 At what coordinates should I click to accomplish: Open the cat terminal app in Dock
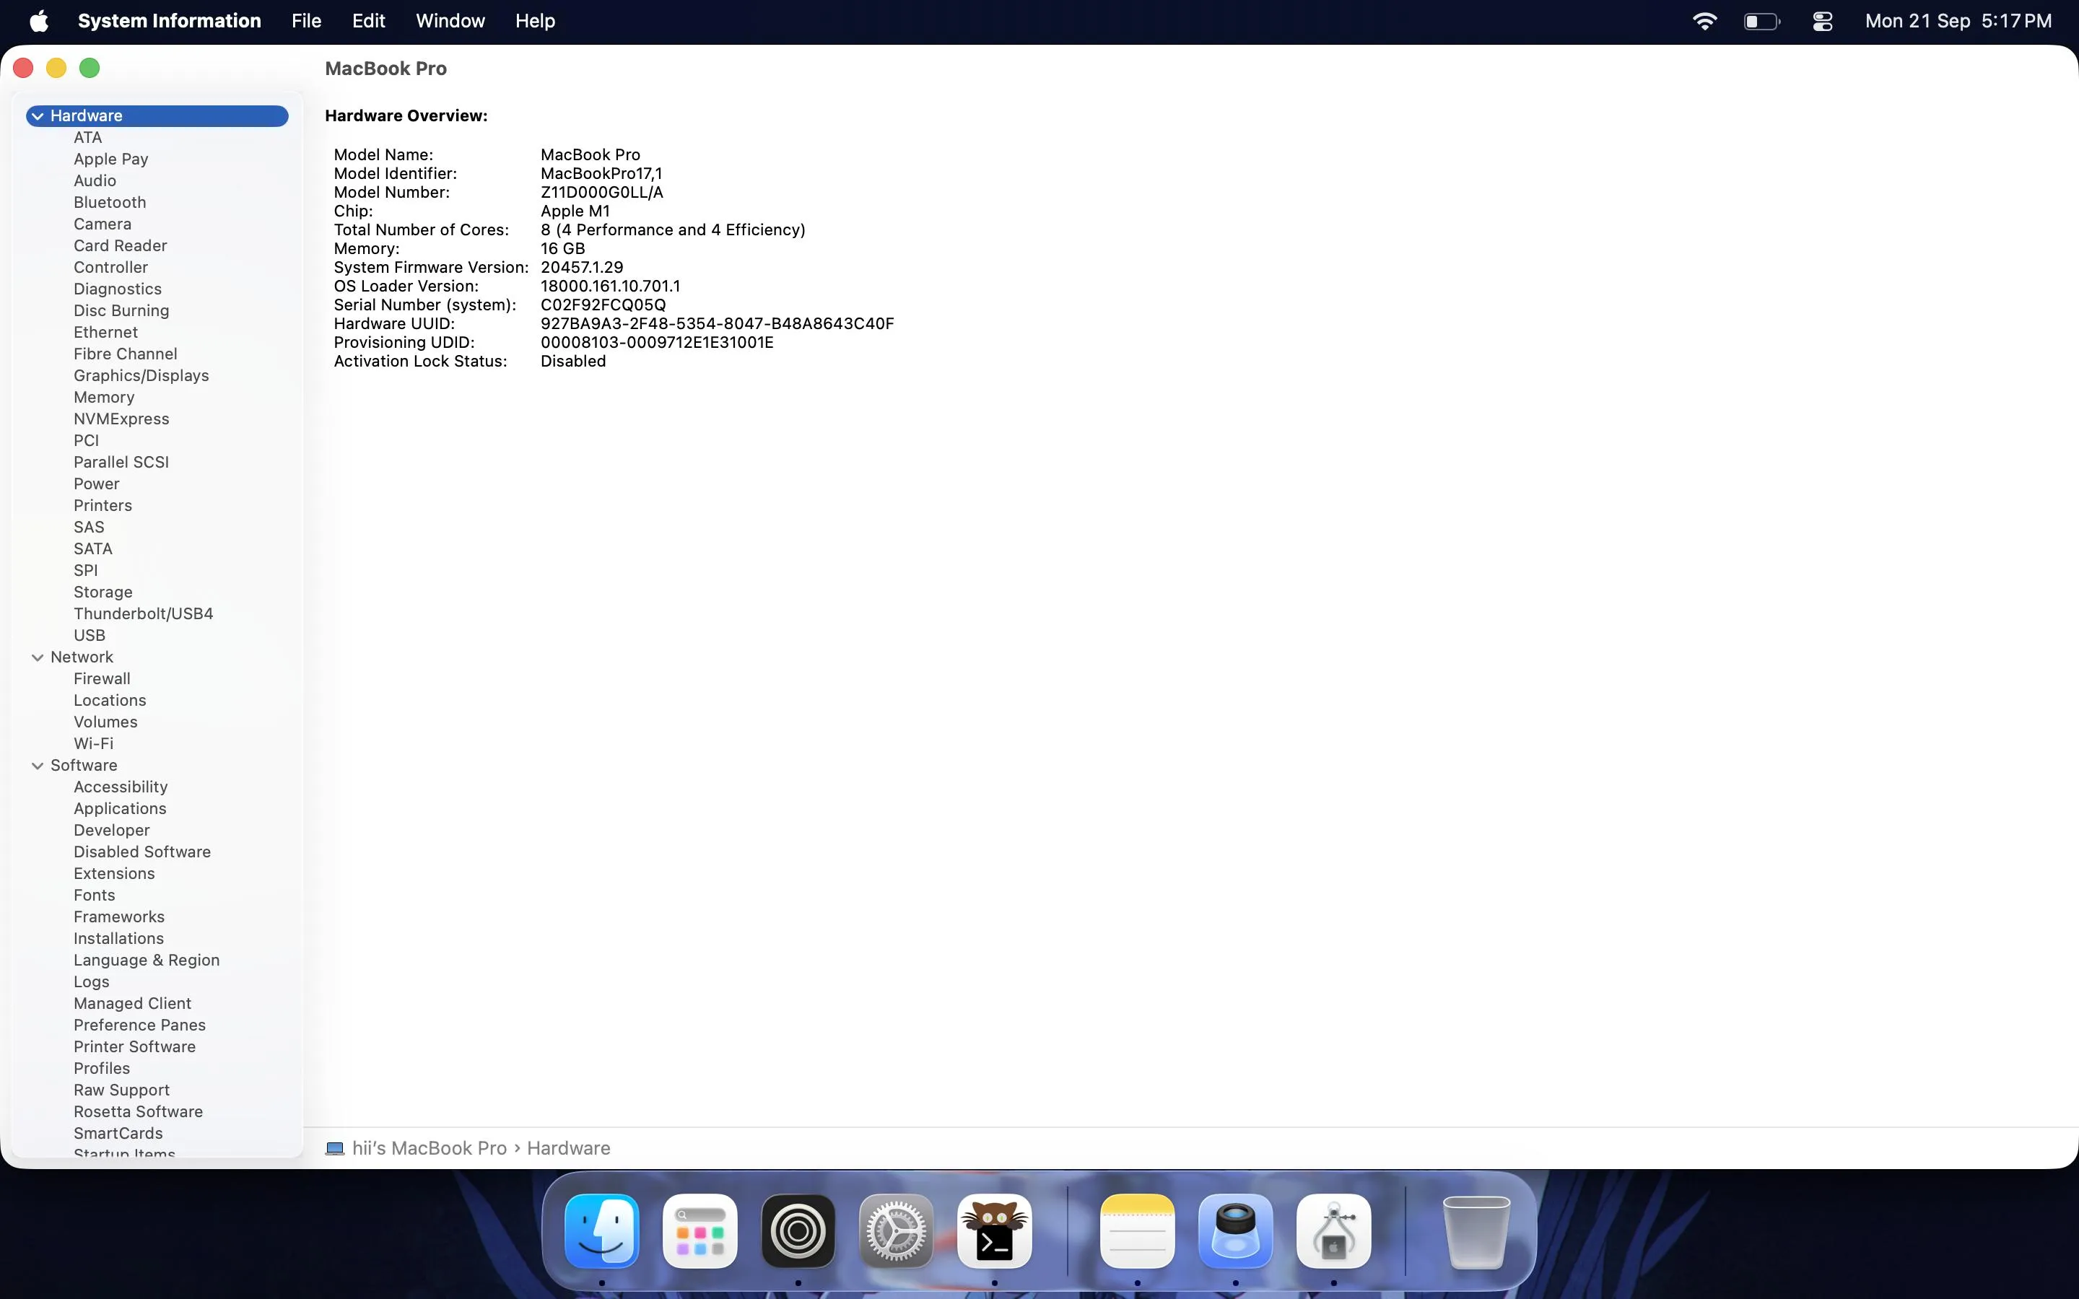pos(994,1230)
